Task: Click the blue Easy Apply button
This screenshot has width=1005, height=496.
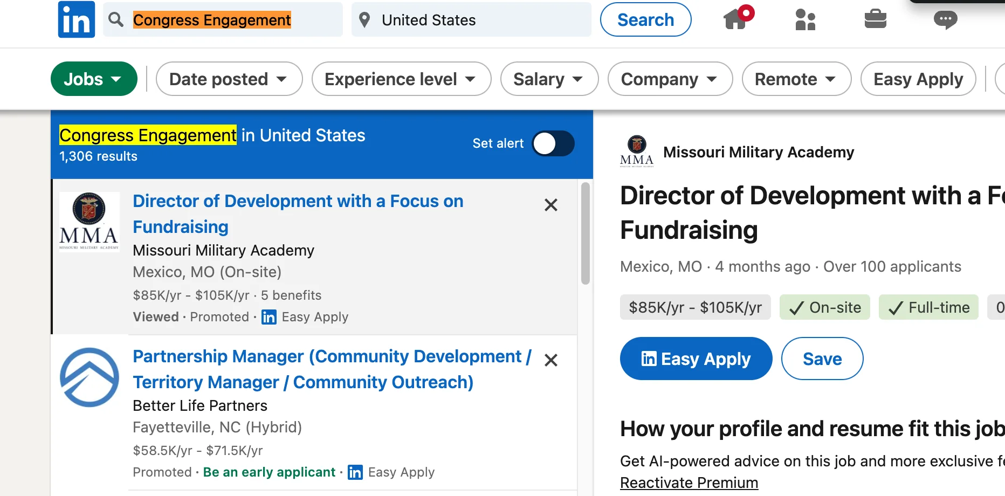Action: pos(696,359)
